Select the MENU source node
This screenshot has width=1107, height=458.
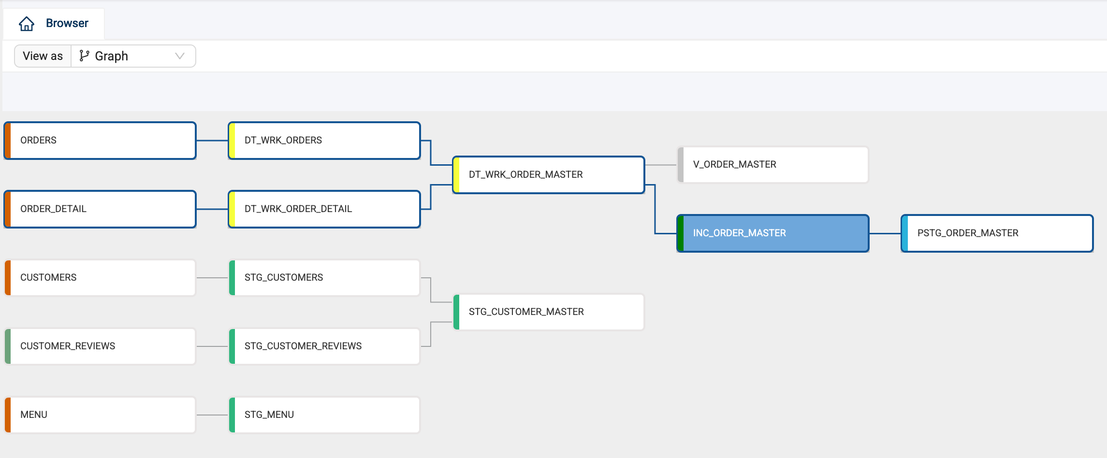pyautogui.click(x=100, y=415)
